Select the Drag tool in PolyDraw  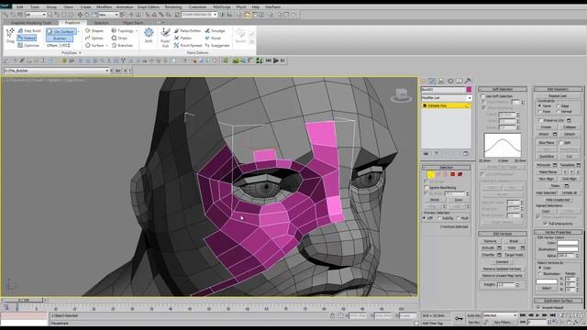click(x=10, y=36)
